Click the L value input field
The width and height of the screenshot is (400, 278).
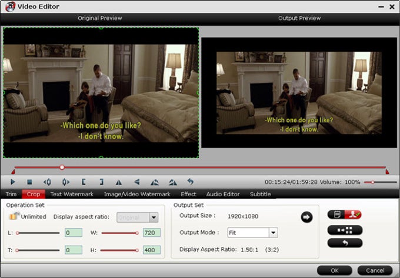point(74,233)
